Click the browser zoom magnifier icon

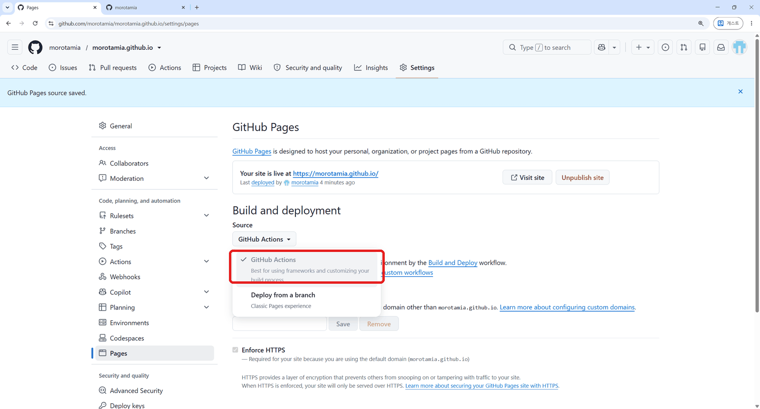(x=701, y=23)
